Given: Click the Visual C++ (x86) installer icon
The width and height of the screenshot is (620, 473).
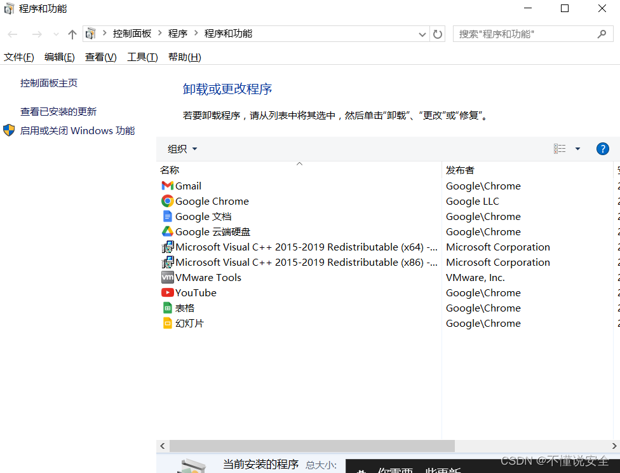Looking at the screenshot, I should pyautogui.click(x=168, y=262).
